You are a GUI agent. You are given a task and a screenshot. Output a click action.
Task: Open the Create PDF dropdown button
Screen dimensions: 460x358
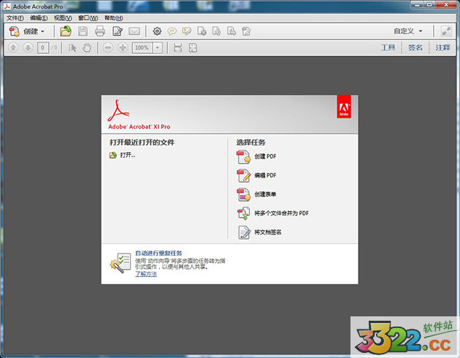[x=27, y=31]
